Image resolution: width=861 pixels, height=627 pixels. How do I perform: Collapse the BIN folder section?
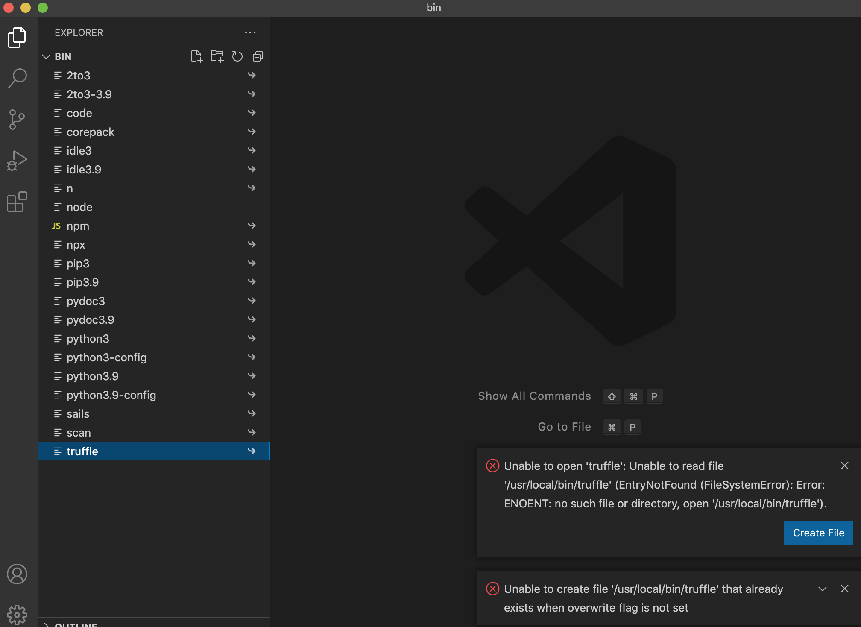pos(46,56)
